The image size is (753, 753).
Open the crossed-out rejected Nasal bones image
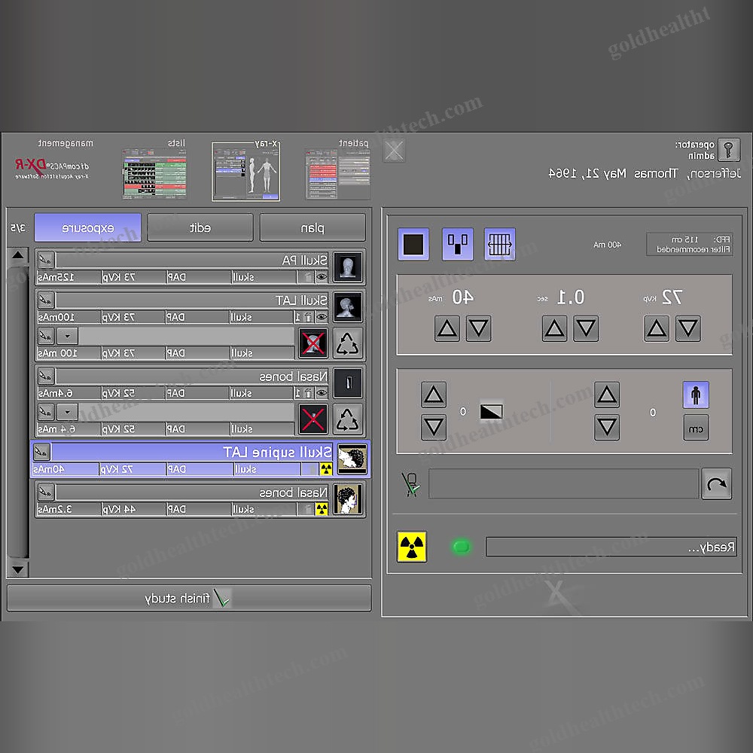313,419
